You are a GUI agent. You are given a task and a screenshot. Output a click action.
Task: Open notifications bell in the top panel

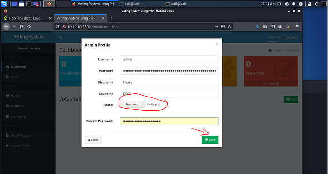(294, 4)
